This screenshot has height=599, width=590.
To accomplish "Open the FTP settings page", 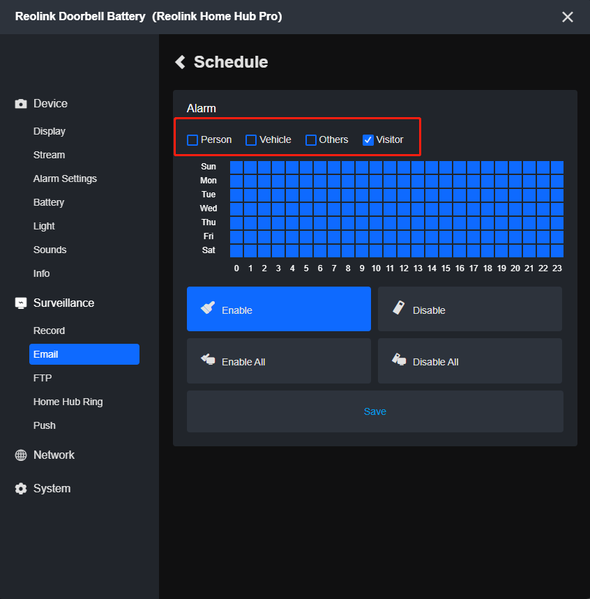I will [x=43, y=378].
